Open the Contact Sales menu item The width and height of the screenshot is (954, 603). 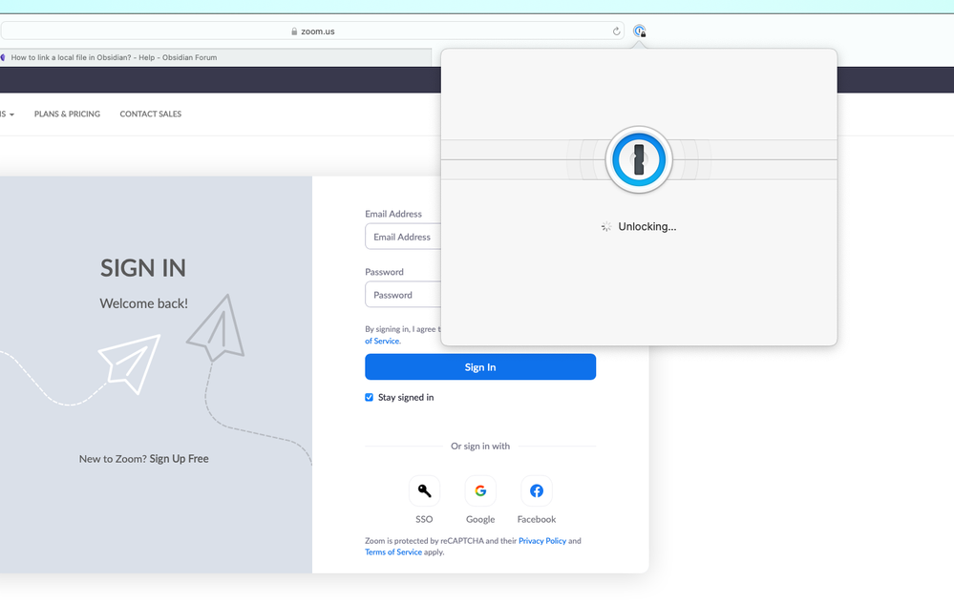(x=150, y=114)
